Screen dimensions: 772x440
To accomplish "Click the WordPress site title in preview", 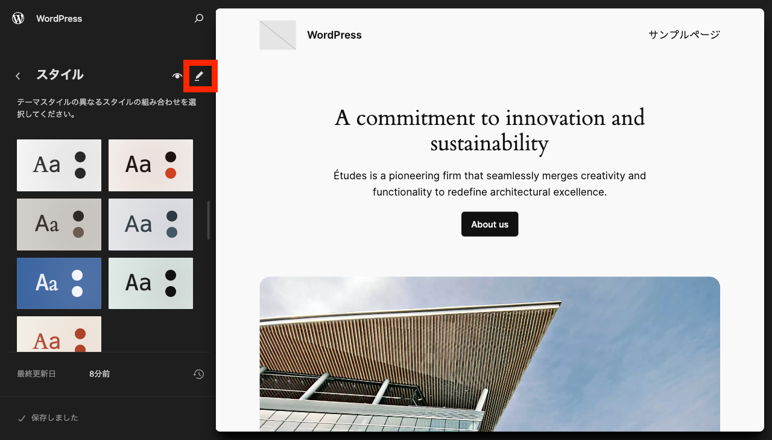I will point(334,35).
